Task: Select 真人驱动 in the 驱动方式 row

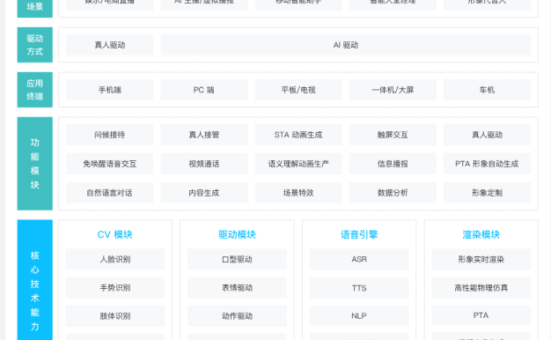Action: click(x=110, y=45)
